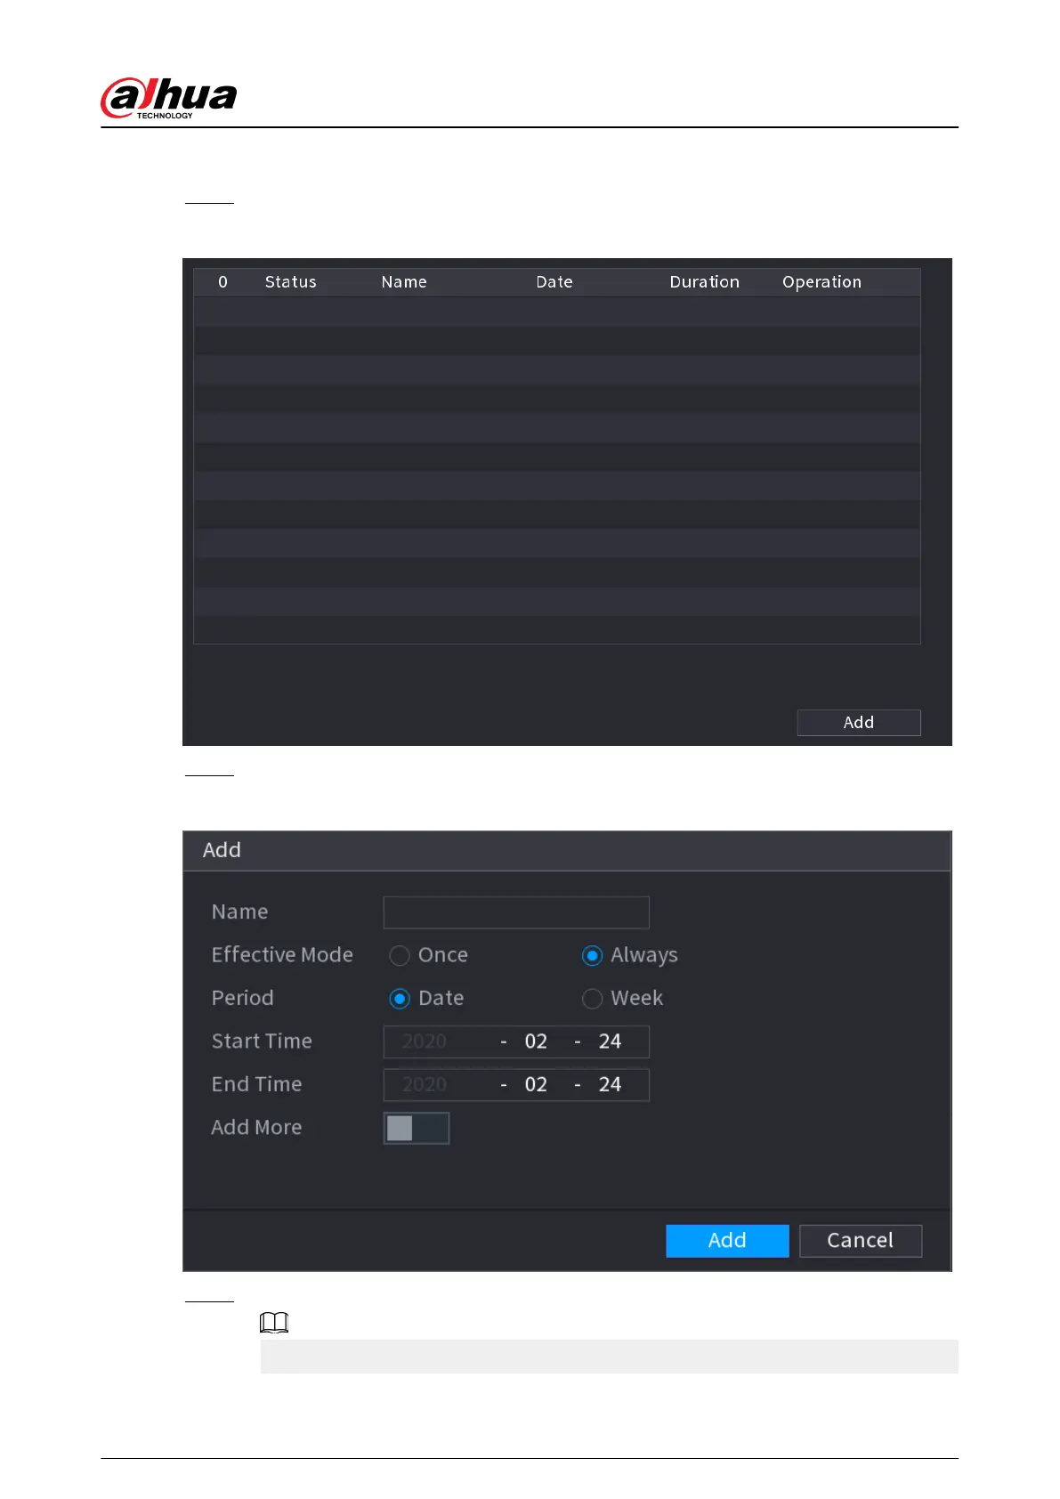Toggle the Add More switch

(416, 1128)
